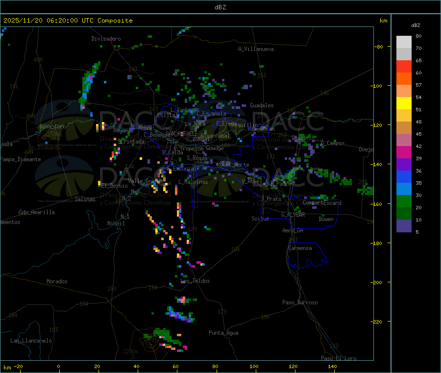
Task: Click the Morados place label
Action: click(57, 281)
